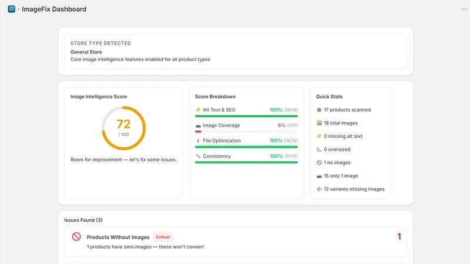
Task: Click the File Optimization label
Action: pyautogui.click(x=222, y=141)
